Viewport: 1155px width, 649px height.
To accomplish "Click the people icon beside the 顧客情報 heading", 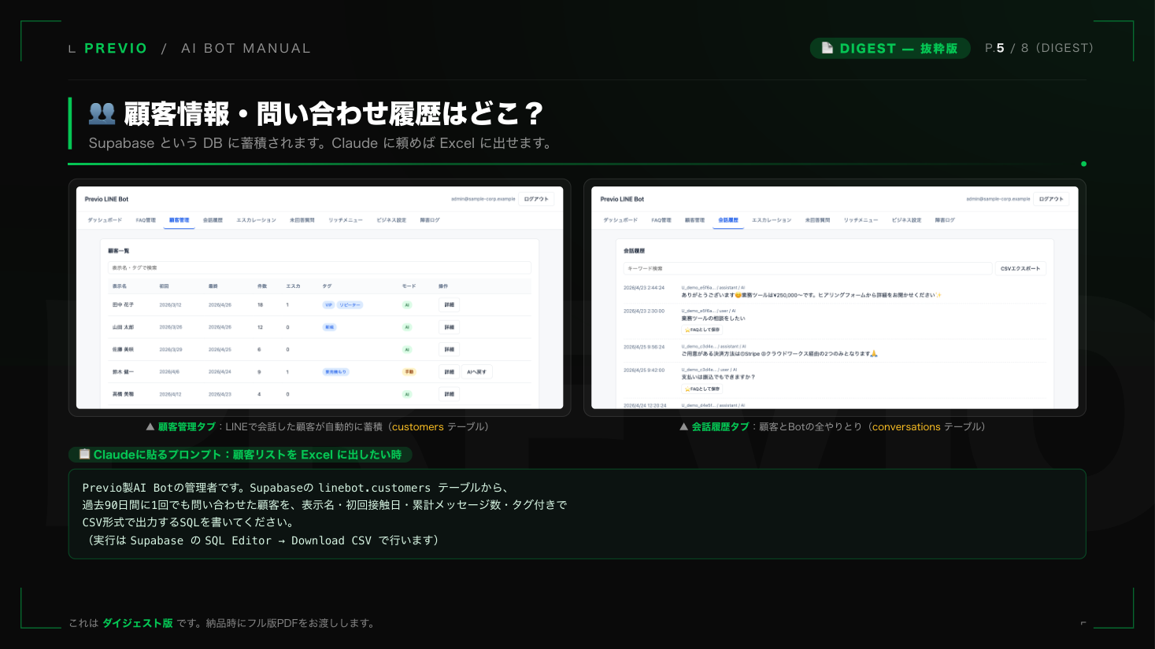I will 102,113.
